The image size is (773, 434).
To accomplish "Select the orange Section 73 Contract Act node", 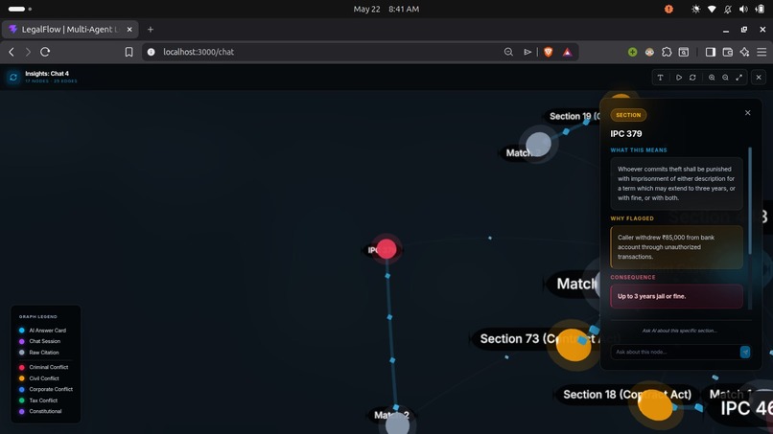I will pos(574,344).
